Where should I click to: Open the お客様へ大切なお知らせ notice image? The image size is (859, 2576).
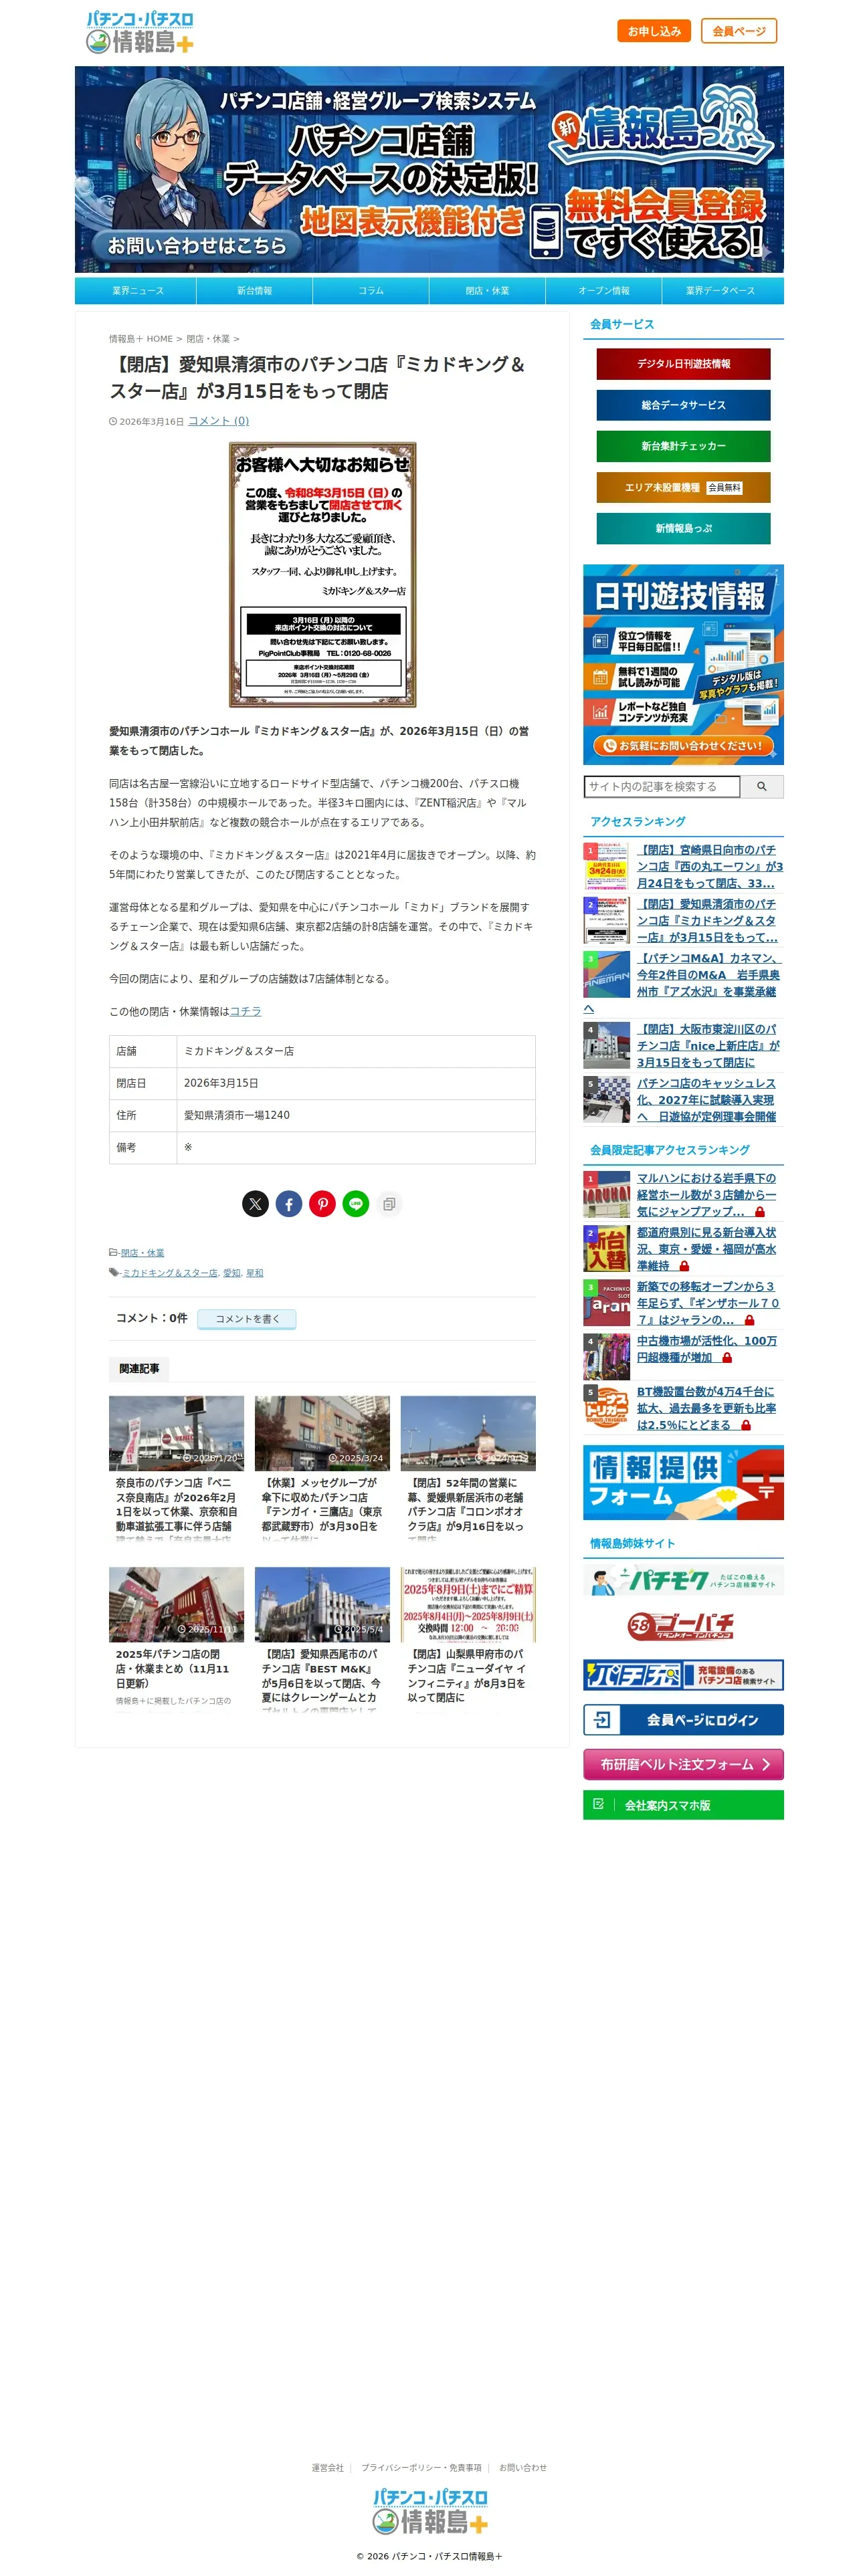coord(322,575)
